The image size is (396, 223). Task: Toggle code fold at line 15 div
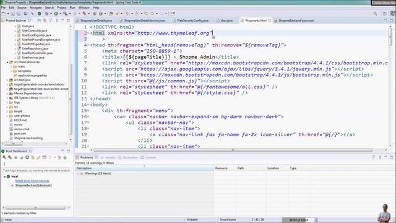[88, 111]
